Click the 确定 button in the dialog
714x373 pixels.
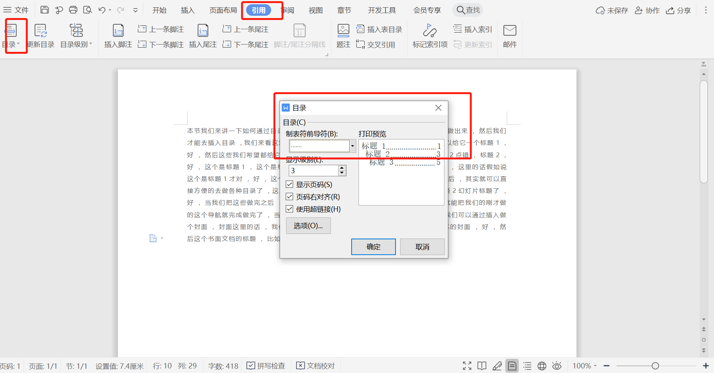click(373, 246)
